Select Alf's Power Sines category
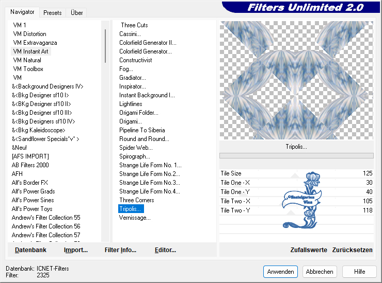Viewport: 382px width, 283px height. tap(33, 200)
